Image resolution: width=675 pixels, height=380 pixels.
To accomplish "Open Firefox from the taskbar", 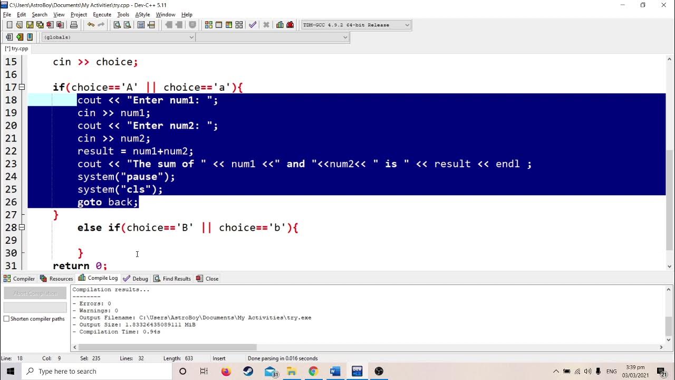I will (226, 371).
